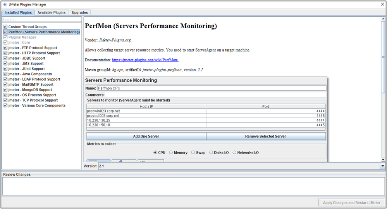This screenshot has width=387, height=209.
Task: Select jmeter - JUnit Support entry
Action: click(27, 69)
